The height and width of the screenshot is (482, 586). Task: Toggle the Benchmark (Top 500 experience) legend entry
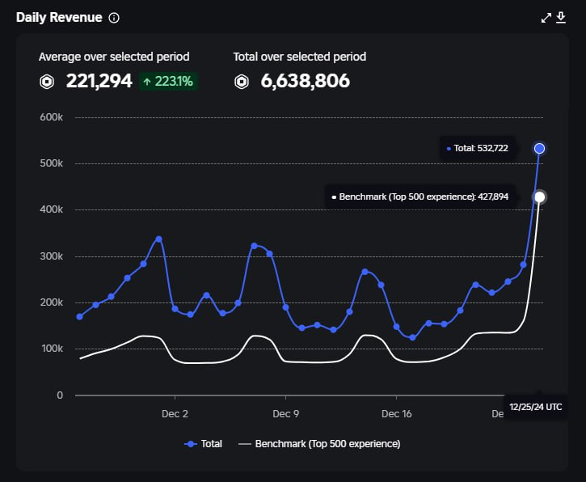pyautogui.click(x=319, y=444)
